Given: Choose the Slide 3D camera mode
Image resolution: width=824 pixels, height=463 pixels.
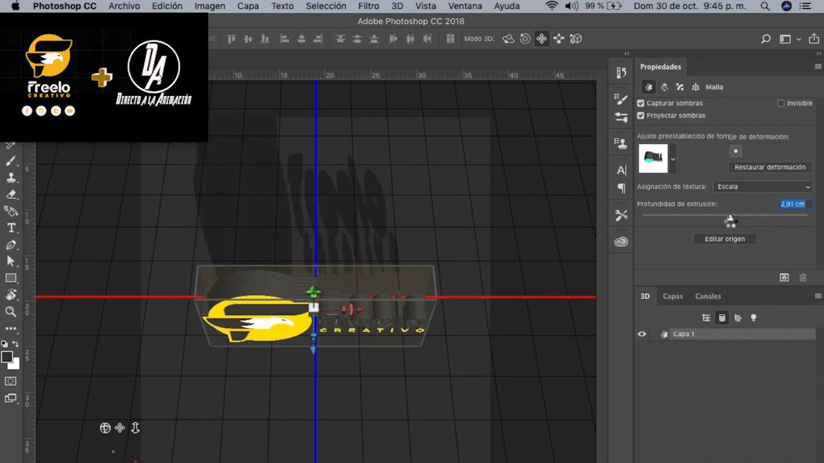Looking at the screenshot, I should tap(559, 39).
